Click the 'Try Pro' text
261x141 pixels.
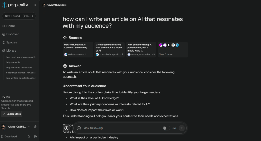point(6,97)
